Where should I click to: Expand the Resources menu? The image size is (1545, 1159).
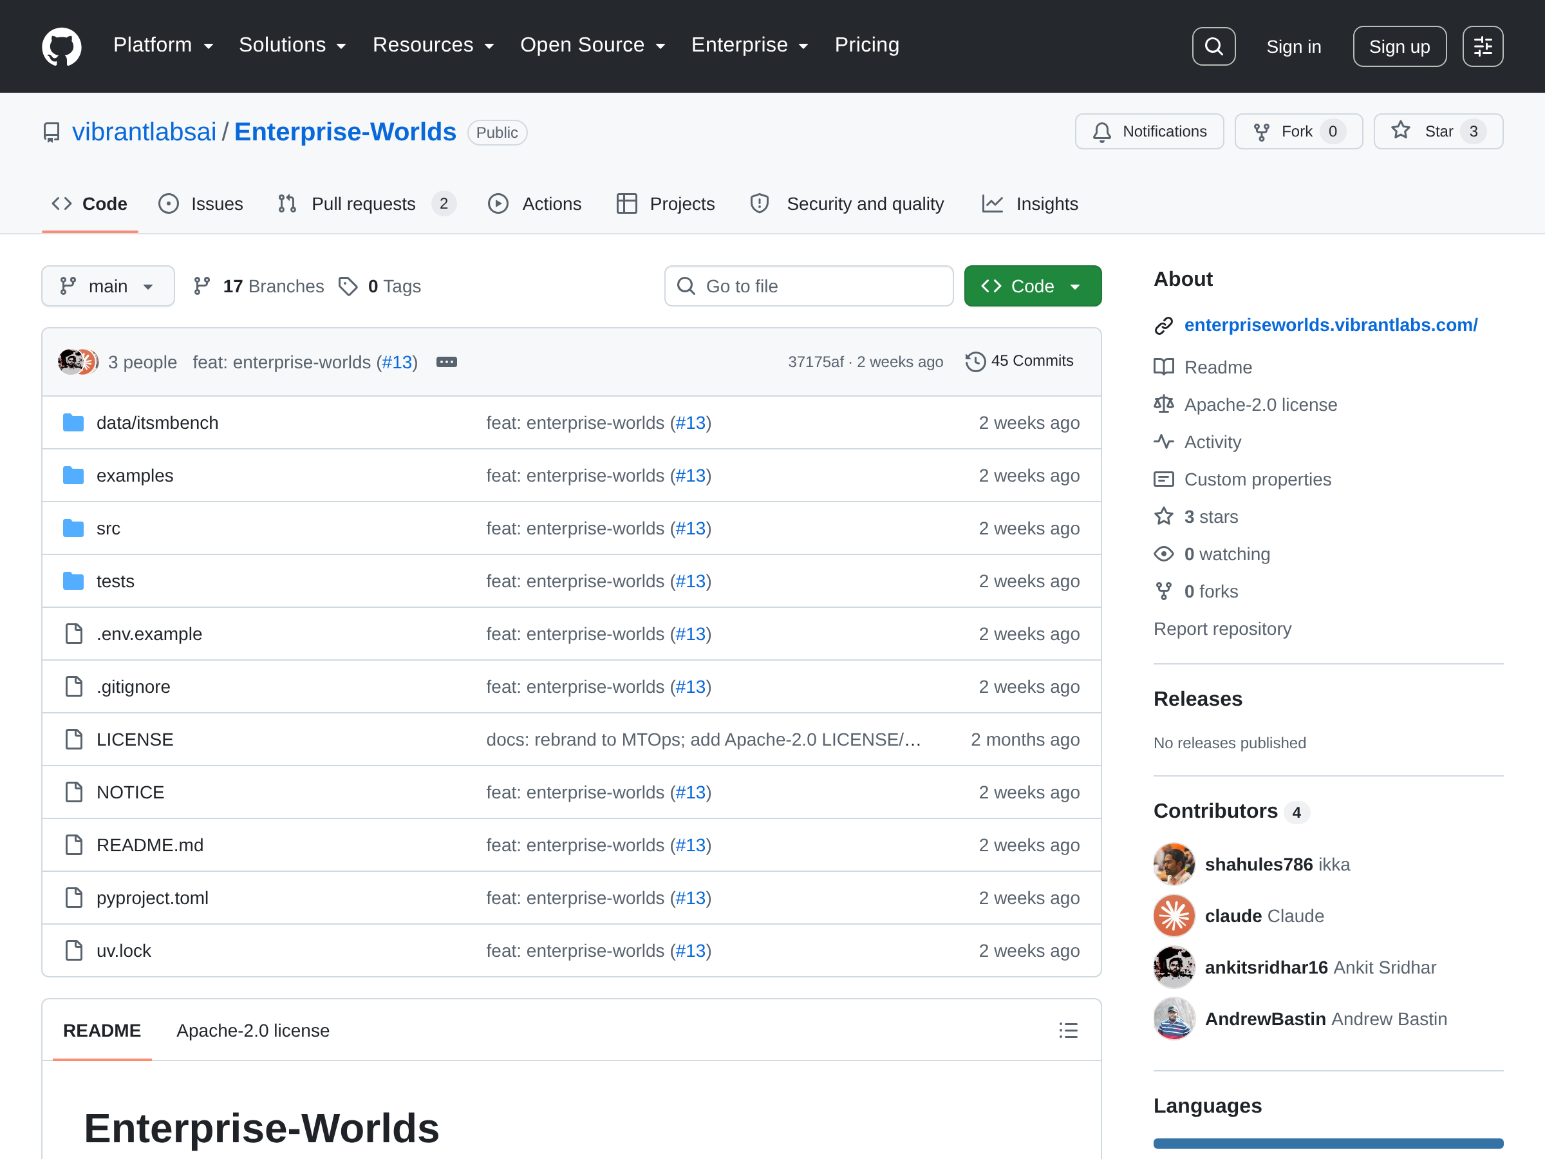[433, 46]
